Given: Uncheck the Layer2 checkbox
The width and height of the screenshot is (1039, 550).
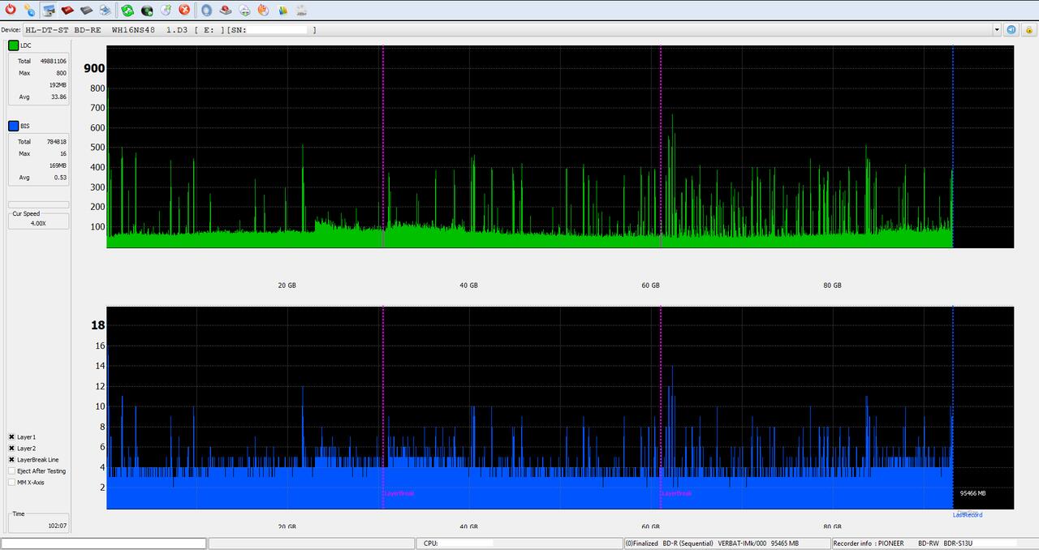Looking at the screenshot, I should [12, 448].
